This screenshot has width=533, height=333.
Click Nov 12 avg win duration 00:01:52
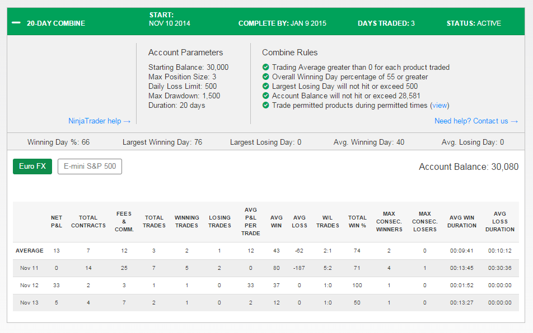(x=461, y=285)
